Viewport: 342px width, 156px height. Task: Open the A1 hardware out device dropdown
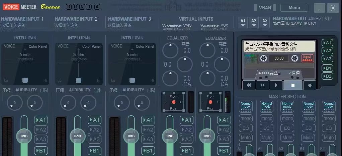tap(243, 22)
